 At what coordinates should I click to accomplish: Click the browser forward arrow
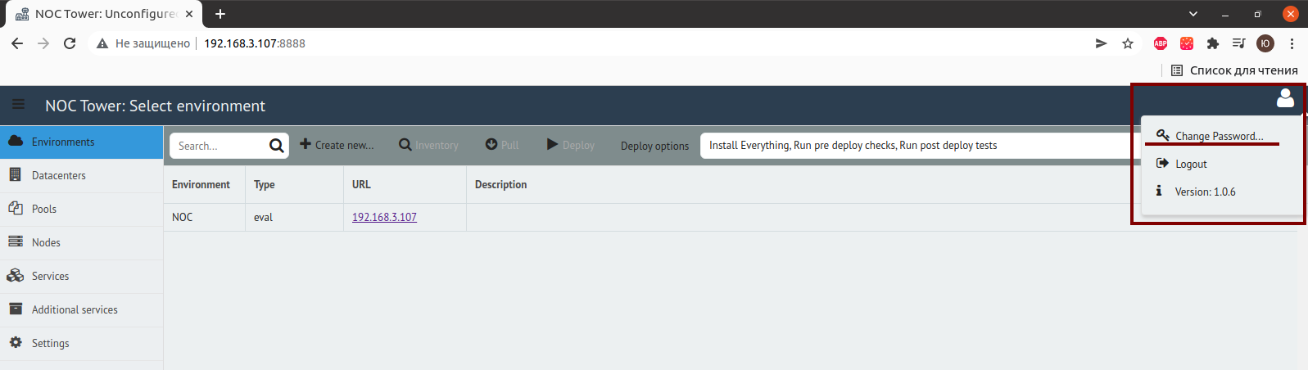pyautogui.click(x=43, y=43)
